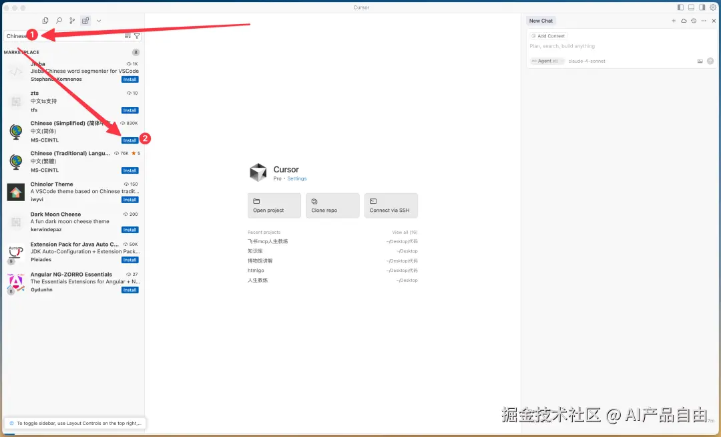Open the Search magnifier in the sidebar toolbar
This screenshot has width=721, height=437.
(59, 21)
